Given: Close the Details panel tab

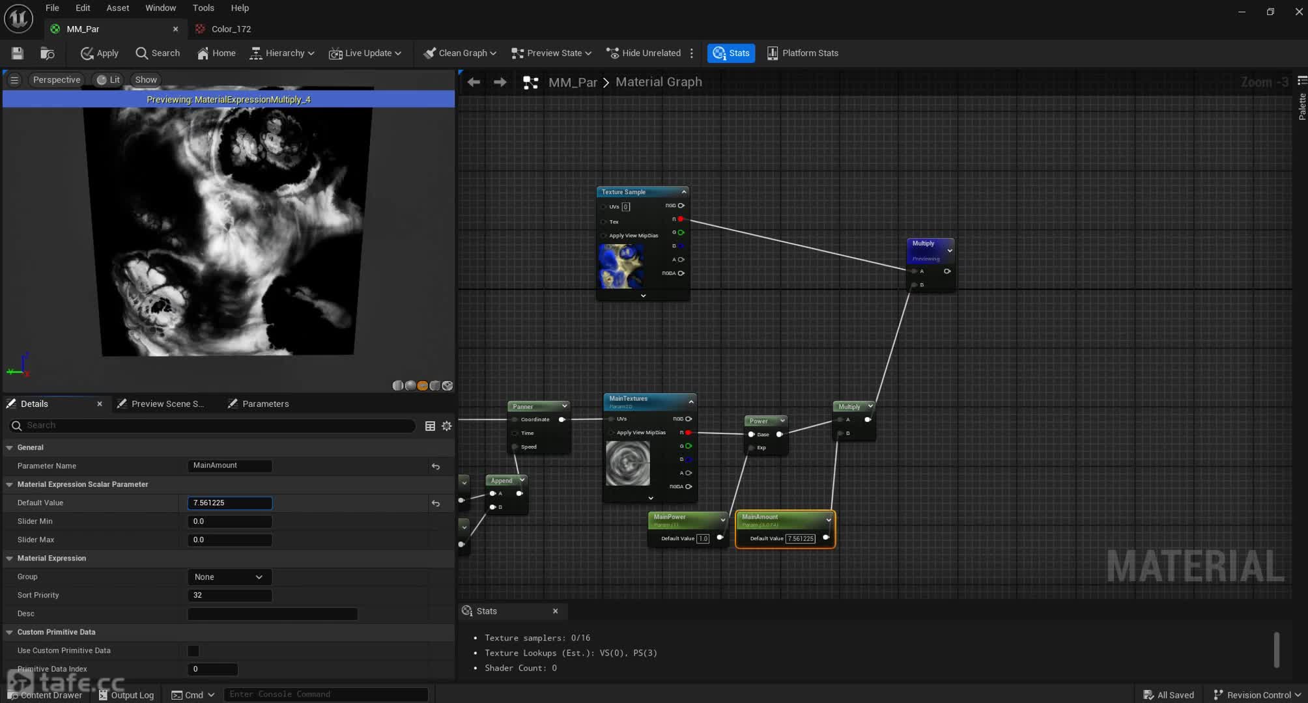Looking at the screenshot, I should (x=100, y=404).
